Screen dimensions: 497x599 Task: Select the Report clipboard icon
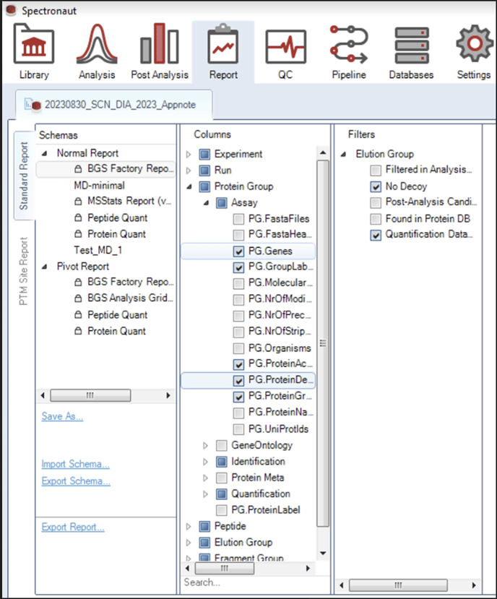(223, 43)
